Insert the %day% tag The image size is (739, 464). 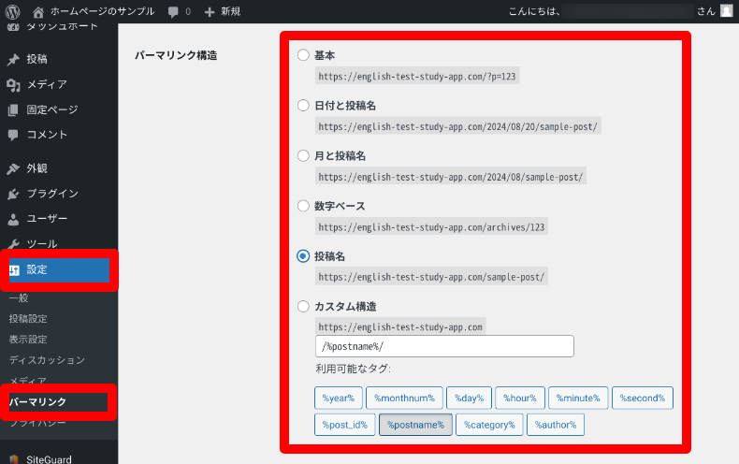point(469,398)
